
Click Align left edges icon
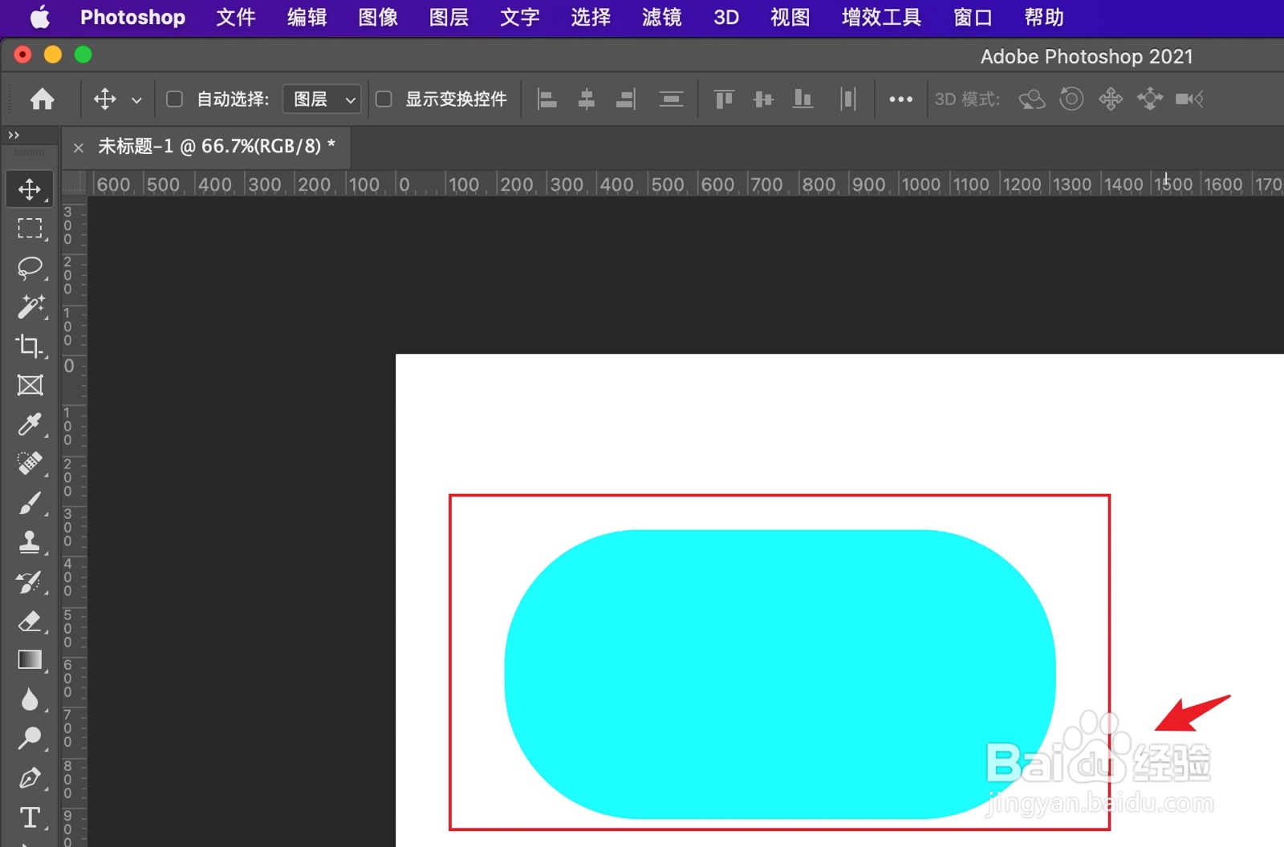[x=547, y=99]
